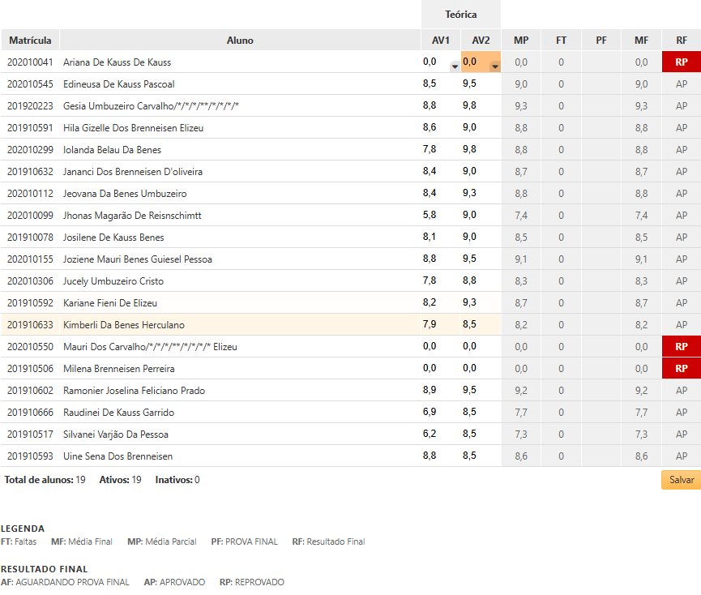Open the AV2 dropdown arrow for Ariana
This screenshot has height=595, width=701.
click(x=494, y=67)
